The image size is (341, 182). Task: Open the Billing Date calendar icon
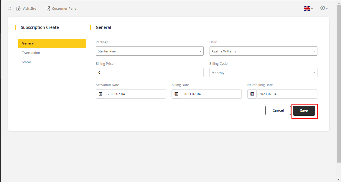(x=176, y=94)
